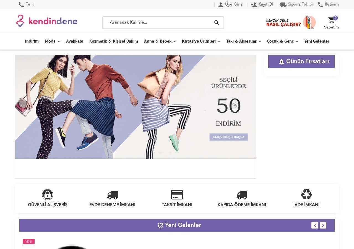Click the phone icon beside İletişim
Screen dimensions: 354x249
(321, 5)
